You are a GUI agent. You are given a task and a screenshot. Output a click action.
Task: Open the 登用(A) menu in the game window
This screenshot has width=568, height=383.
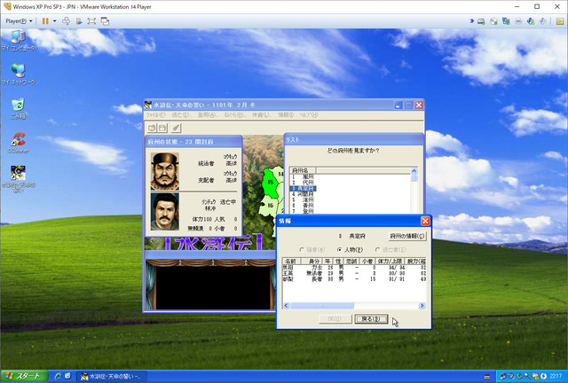click(x=207, y=114)
